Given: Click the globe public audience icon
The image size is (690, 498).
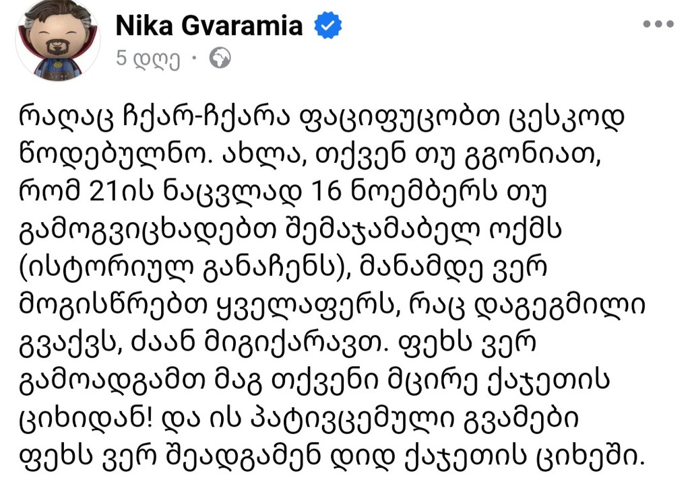Looking at the screenshot, I should tap(220, 59).
